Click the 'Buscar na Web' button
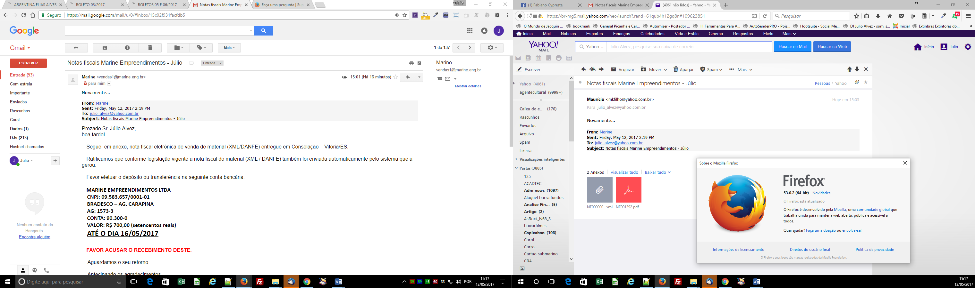Image resolution: width=975 pixels, height=288 pixels. tap(832, 47)
